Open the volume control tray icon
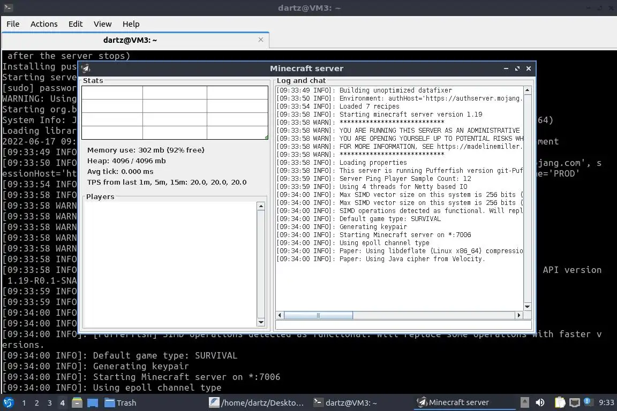 (540, 402)
